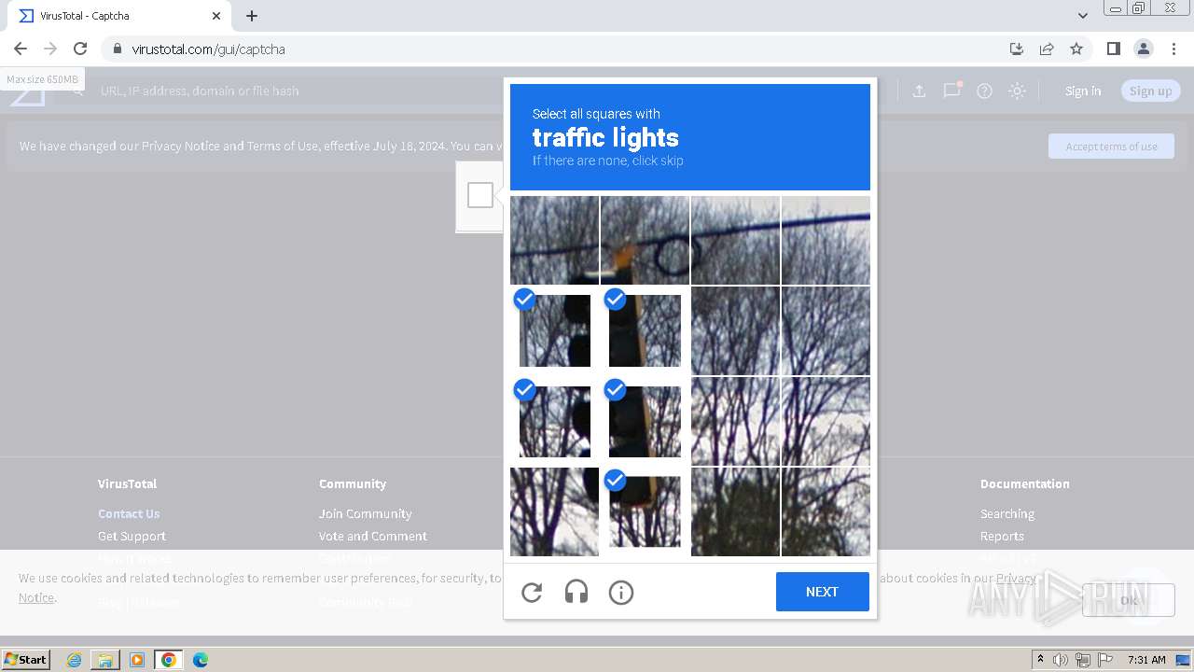The height and width of the screenshot is (672, 1194).
Task: Open the Windows Start menu
Action: [x=26, y=659]
